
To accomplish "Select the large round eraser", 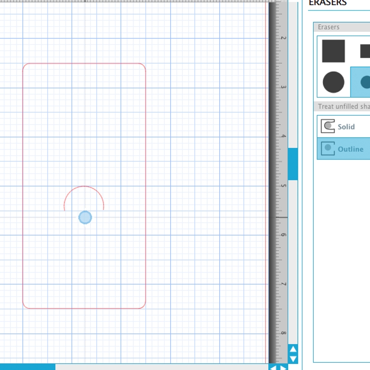I will (x=333, y=82).
